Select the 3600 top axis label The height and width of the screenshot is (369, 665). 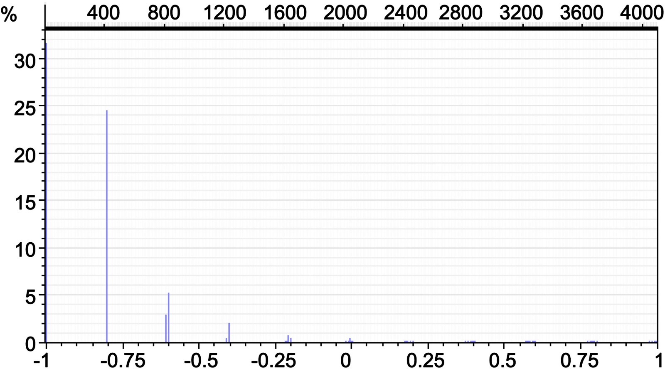coord(581,13)
